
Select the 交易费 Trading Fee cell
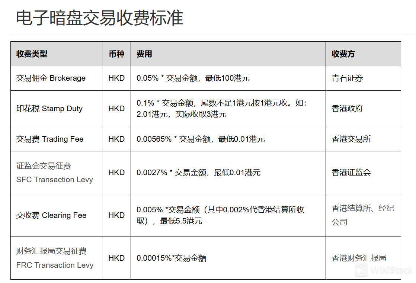click(x=50, y=139)
